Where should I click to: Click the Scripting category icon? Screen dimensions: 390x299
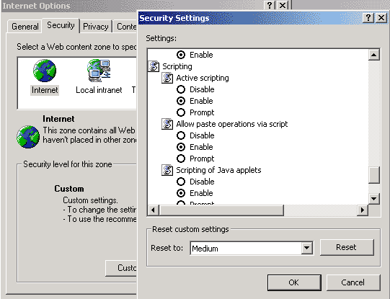point(154,66)
